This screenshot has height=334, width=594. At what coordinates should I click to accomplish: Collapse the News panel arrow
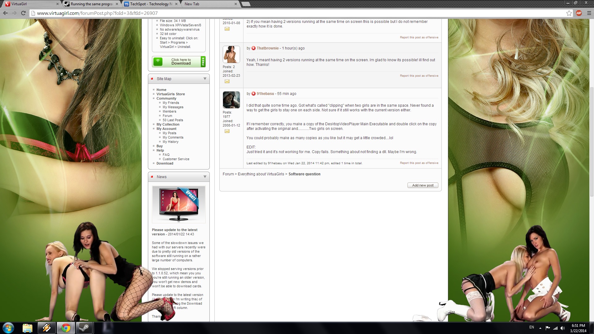coord(205,177)
